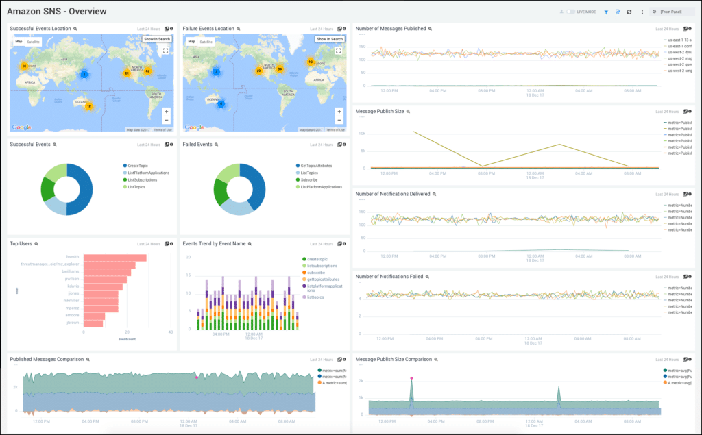The image size is (702, 435).
Task: Click the chart settings icon on Failed Events panel
Action: coord(339,145)
